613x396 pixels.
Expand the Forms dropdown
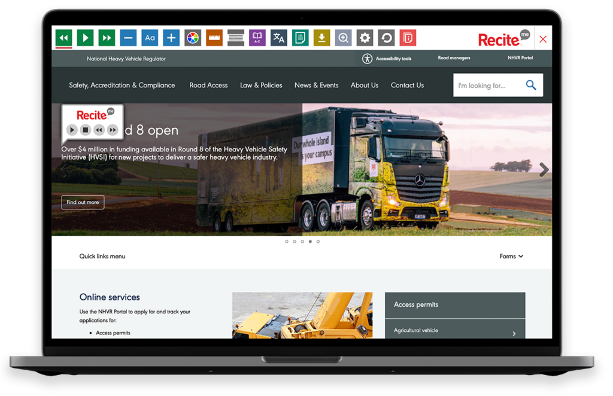point(511,256)
